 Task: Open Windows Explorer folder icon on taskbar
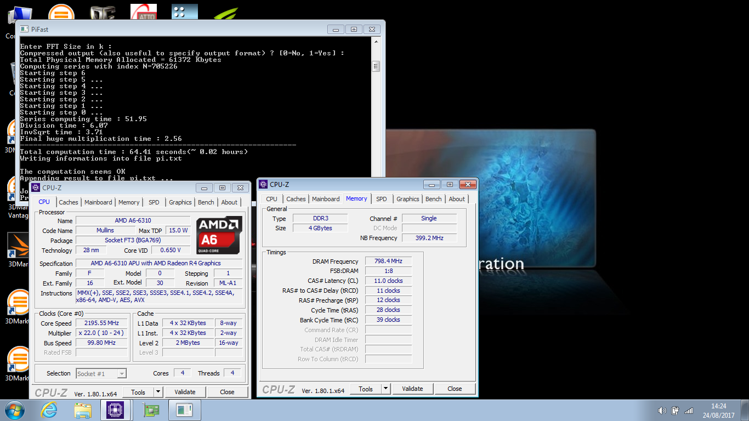[83, 409]
